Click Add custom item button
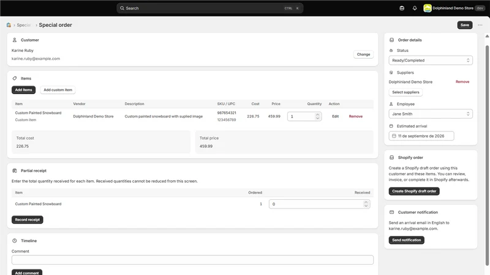490x275 pixels. (58, 90)
